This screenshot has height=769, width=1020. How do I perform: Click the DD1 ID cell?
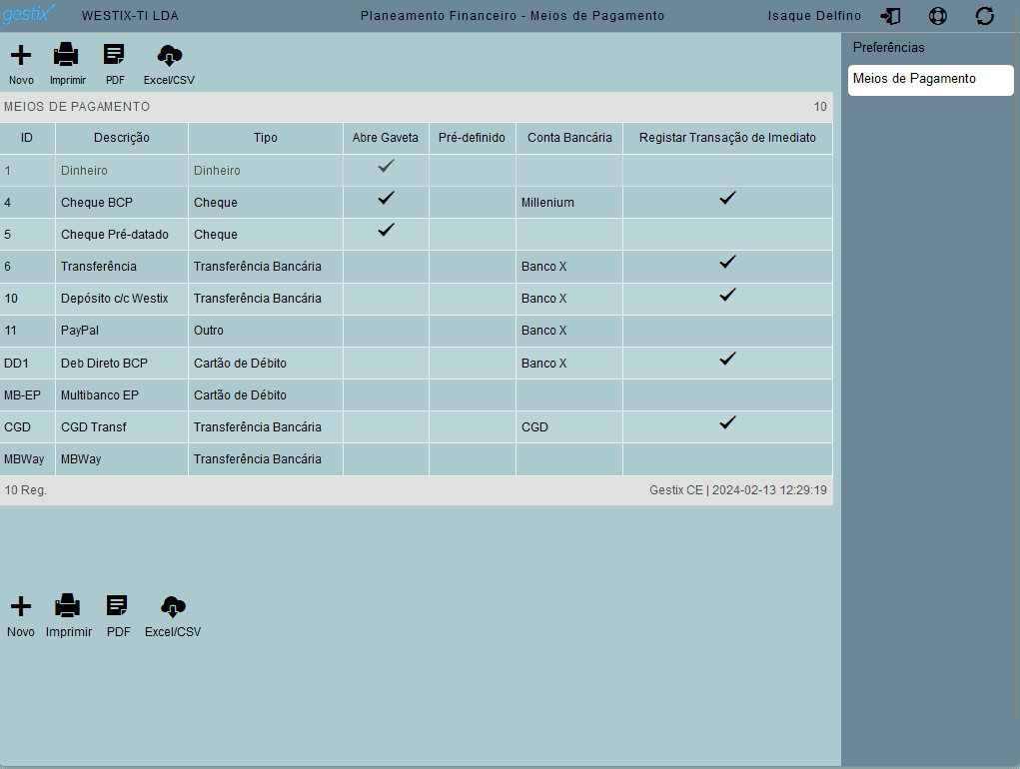point(27,363)
